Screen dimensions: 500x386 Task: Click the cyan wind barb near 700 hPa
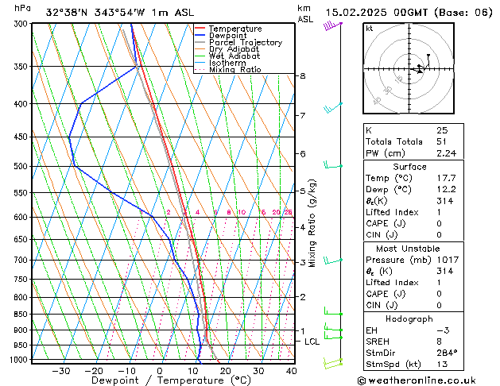(333, 260)
